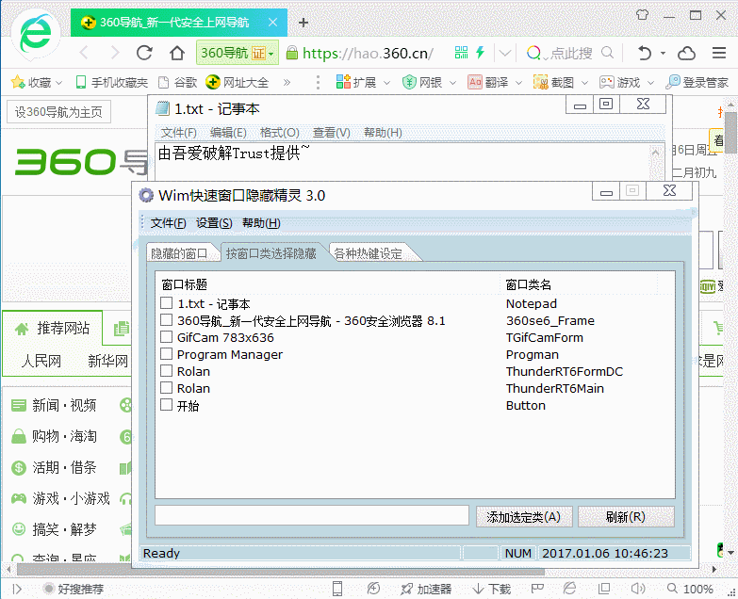Open 截图 screenshot toolbar item
Image resolution: width=738 pixels, height=599 pixels.
(x=553, y=82)
